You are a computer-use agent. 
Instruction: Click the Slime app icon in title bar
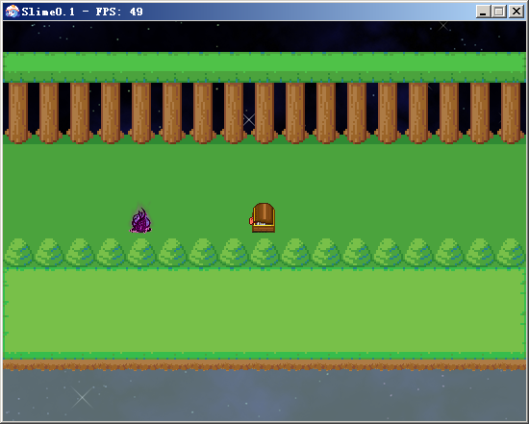13,12
